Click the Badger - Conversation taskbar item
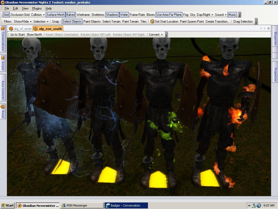The image size is (278, 209). pyautogui.click(x=126, y=205)
